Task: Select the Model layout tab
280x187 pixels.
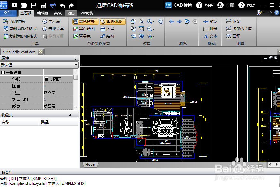Action: (90, 164)
